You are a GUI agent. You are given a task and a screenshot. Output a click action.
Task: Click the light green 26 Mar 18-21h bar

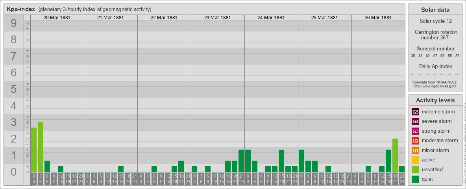point(395,156)
